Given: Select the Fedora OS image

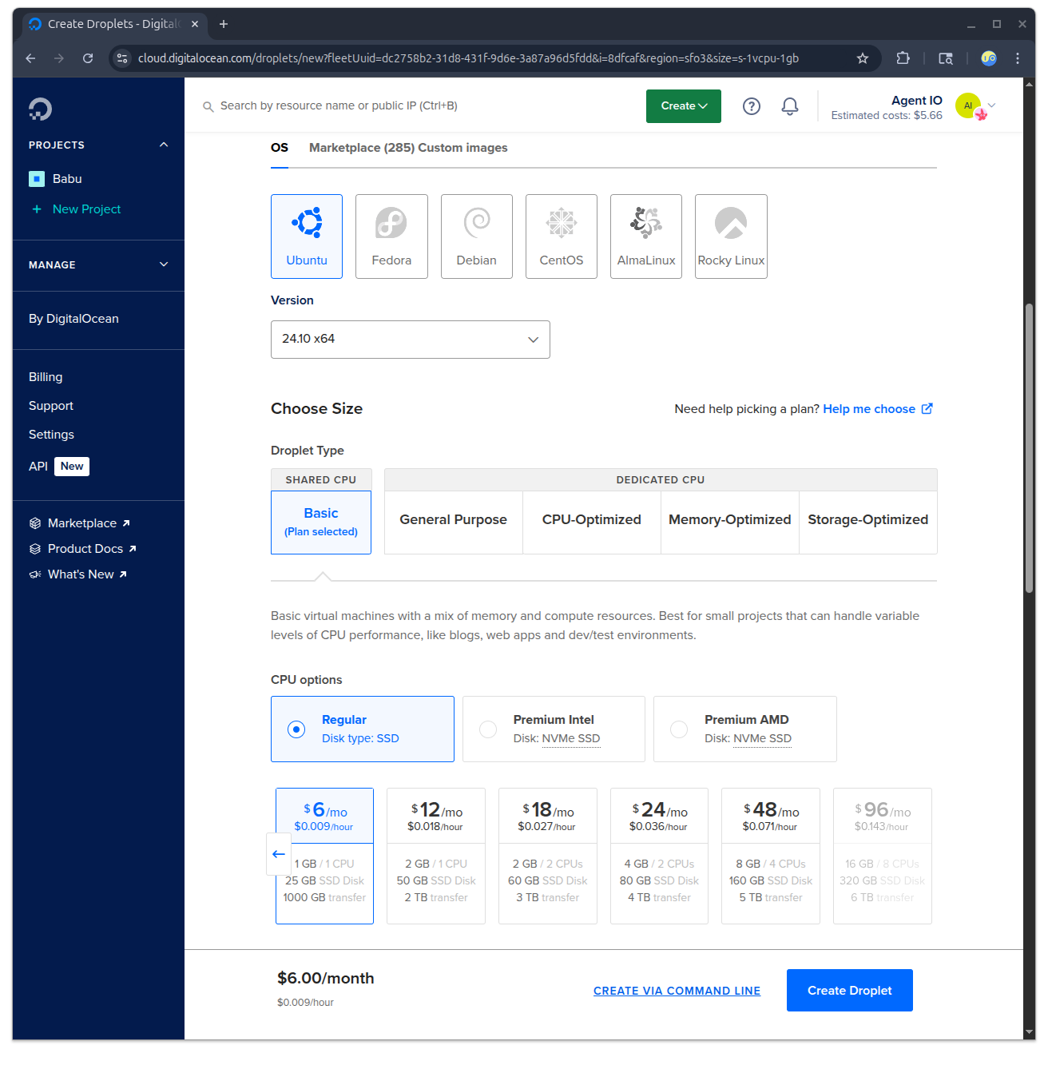Looking at the screenshot, I should pyautogui.click(x=391, y=236).
